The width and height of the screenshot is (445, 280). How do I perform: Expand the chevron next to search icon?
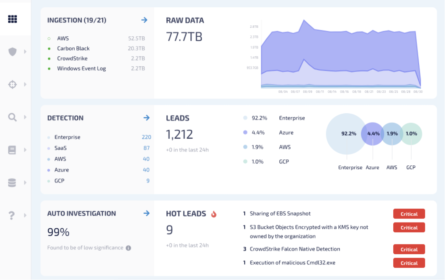point(25,117)
